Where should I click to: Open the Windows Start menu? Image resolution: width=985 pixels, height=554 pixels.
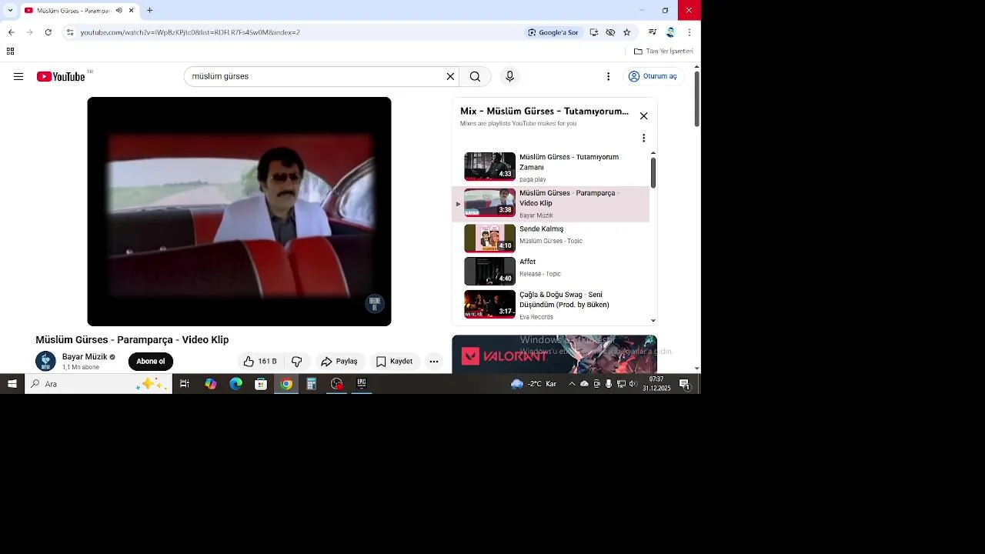pos(12,384)
